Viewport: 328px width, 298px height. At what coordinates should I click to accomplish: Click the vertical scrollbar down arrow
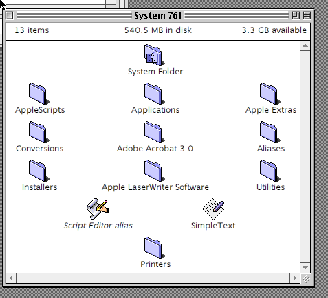[305, 268]
